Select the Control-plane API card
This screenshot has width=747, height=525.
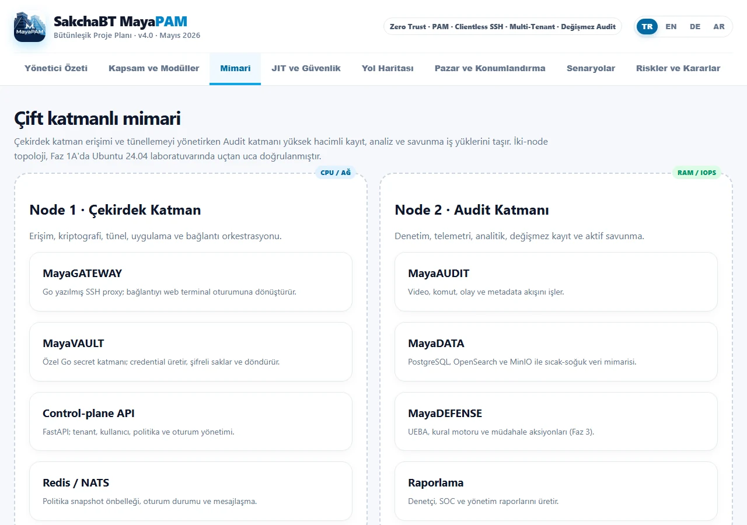[x=191, y=422]
